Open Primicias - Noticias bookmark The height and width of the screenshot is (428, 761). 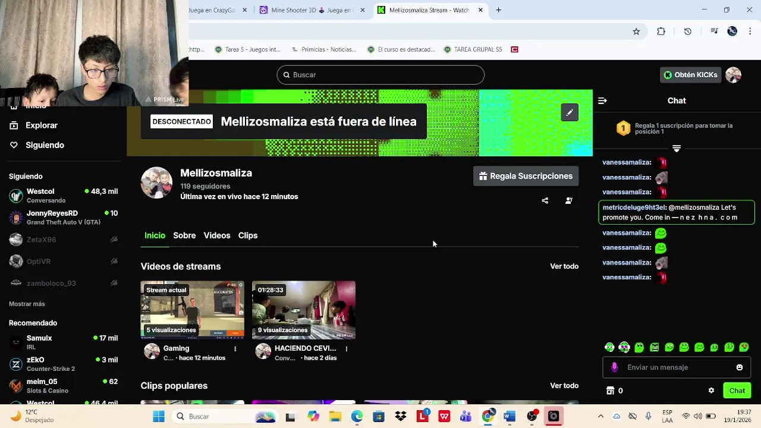(323, 49)
